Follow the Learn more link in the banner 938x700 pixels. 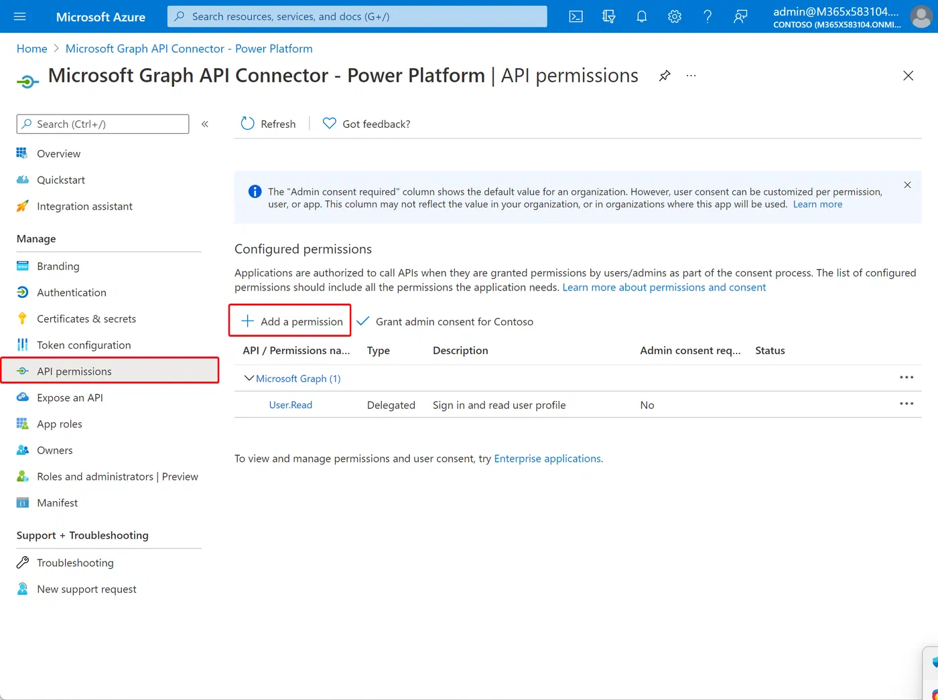(817, 204)
